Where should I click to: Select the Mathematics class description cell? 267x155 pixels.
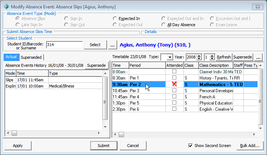click(216, 85)
